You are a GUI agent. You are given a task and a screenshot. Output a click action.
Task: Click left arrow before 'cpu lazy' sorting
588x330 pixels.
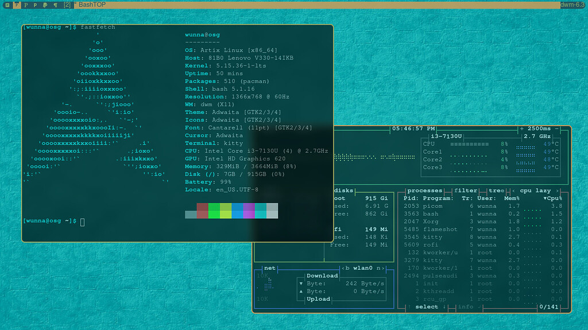pos(513,191)
